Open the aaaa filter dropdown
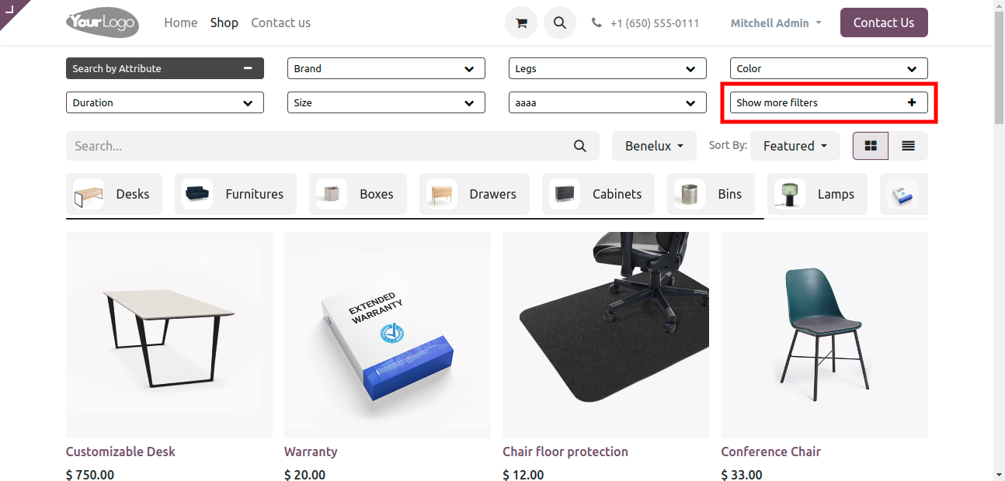1005x481 pixels. click(x=607, y=102)
